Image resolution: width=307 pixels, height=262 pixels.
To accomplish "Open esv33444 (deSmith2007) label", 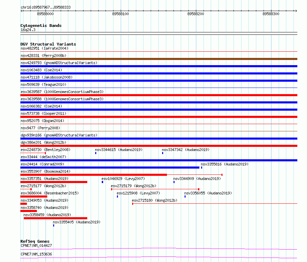I will (x=43, y=157).
